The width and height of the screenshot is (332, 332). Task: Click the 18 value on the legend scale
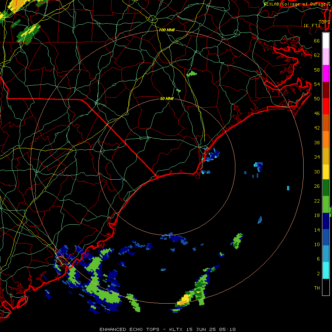(x=317, y=215)
